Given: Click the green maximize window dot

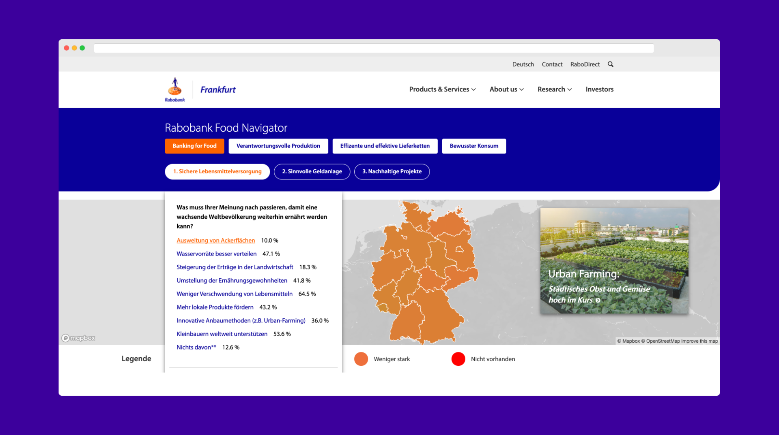Looking at the screenshot, I should 82,48.
